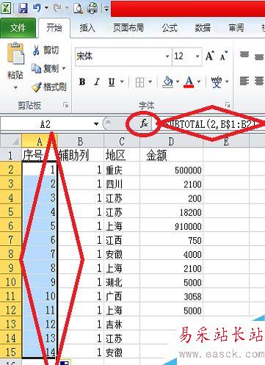Viewport: 265px width, 365px height.
Task: Switch to the 数据 tab
Action: (x=203, y=28)
